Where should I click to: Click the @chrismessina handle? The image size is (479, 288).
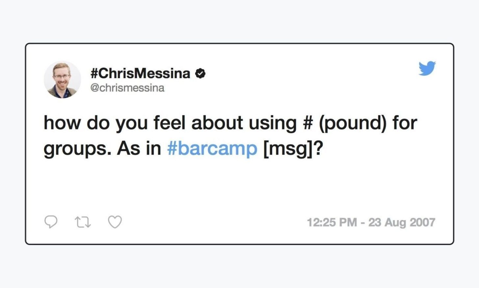click(127, 88)
